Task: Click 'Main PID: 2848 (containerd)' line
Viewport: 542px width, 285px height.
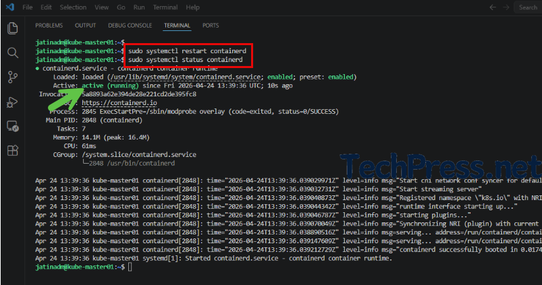Action: coord(94,120)
